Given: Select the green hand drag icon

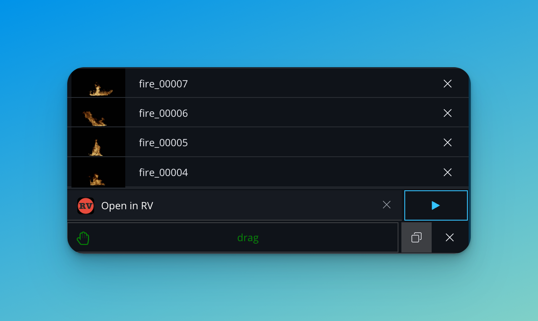Looking at the screenshot, I should (x=83, y=237).
